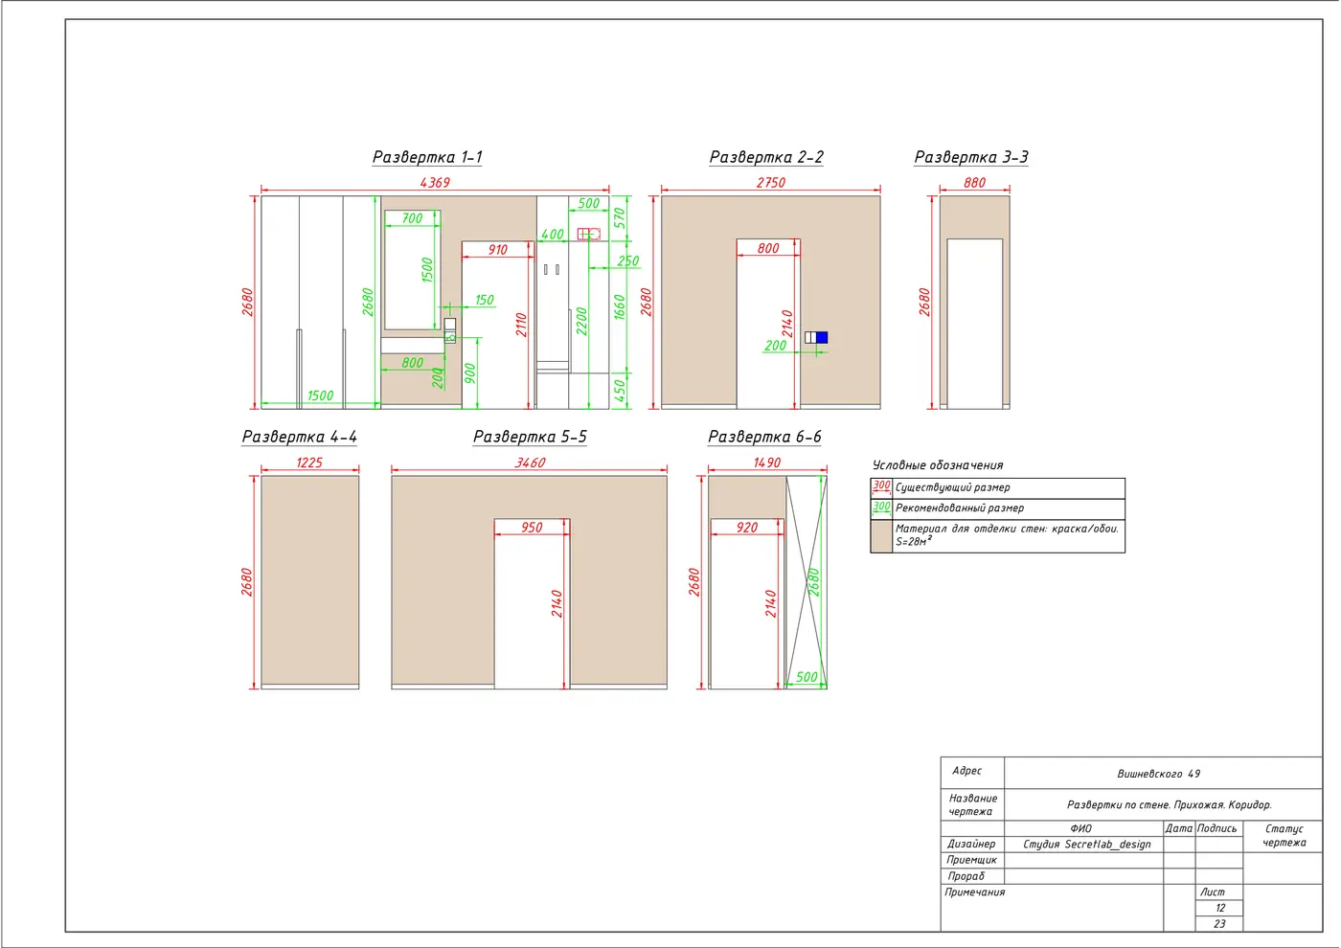Click the "Развертка 3-3" title

[971, 157]
